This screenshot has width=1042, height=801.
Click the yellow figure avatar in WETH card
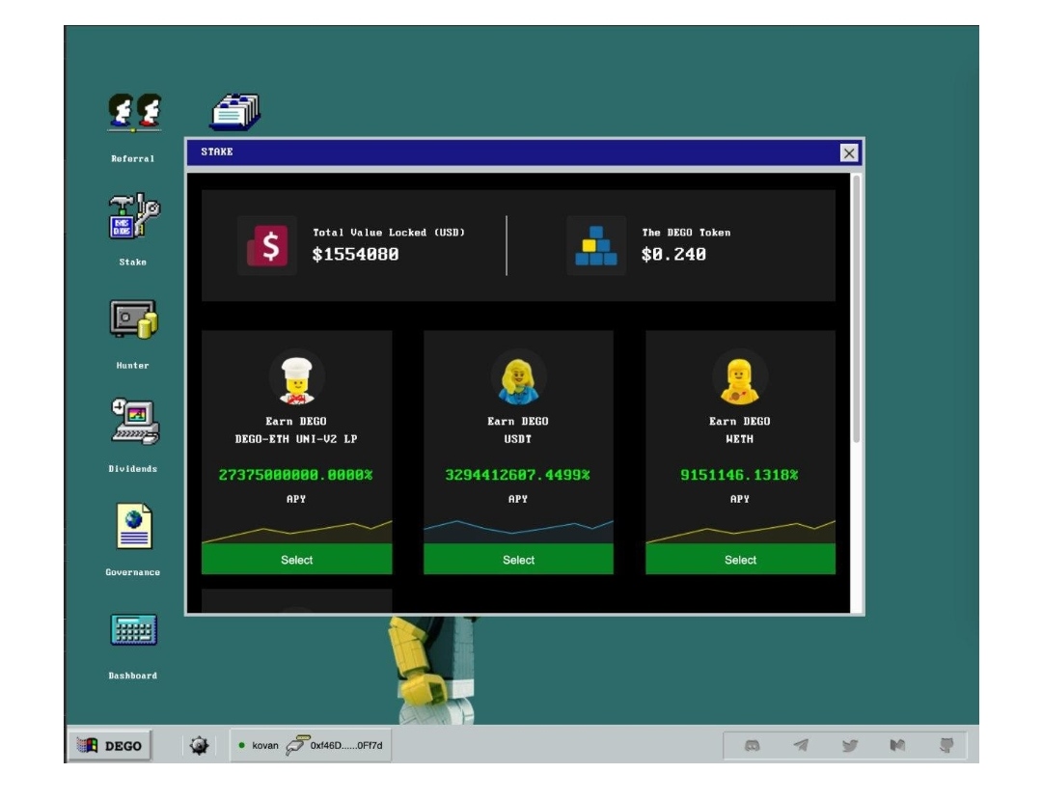point(740,378)
